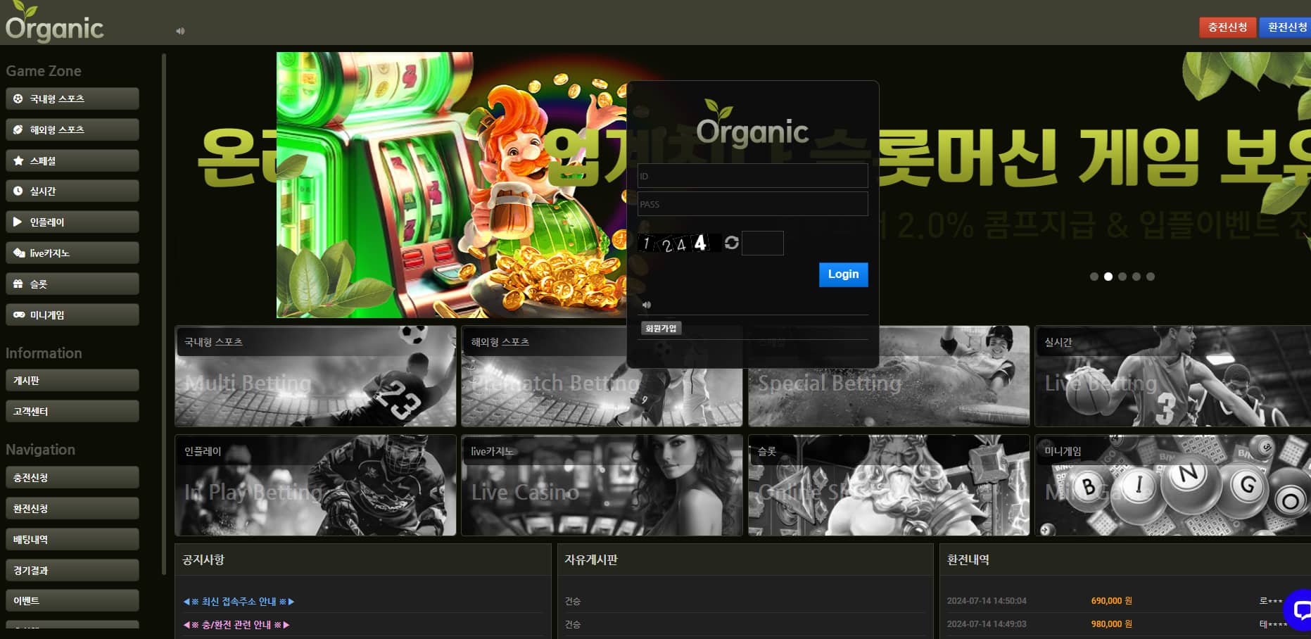Click the first 건승 post in 자유게시판
Screen dimensions: 1311x639
click(x=573, y=602)
